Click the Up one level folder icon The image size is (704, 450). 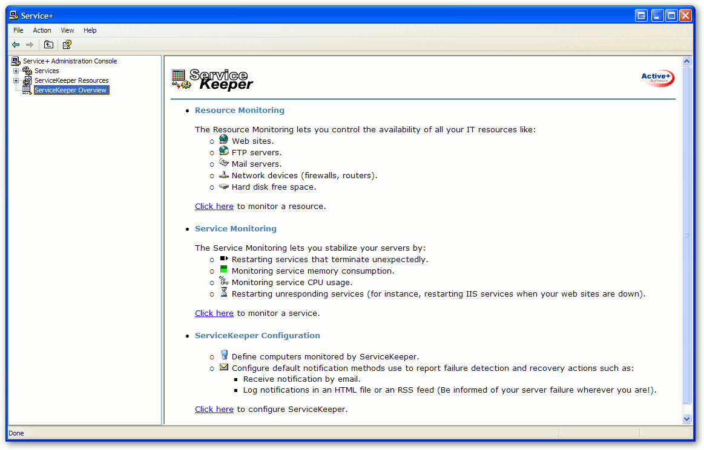[x=48, y=44]
